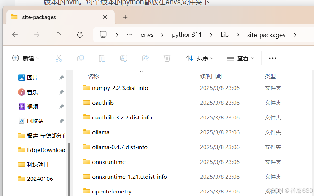
Task: Navigate to Lib in breadcrumb
Action: point(224,35)
